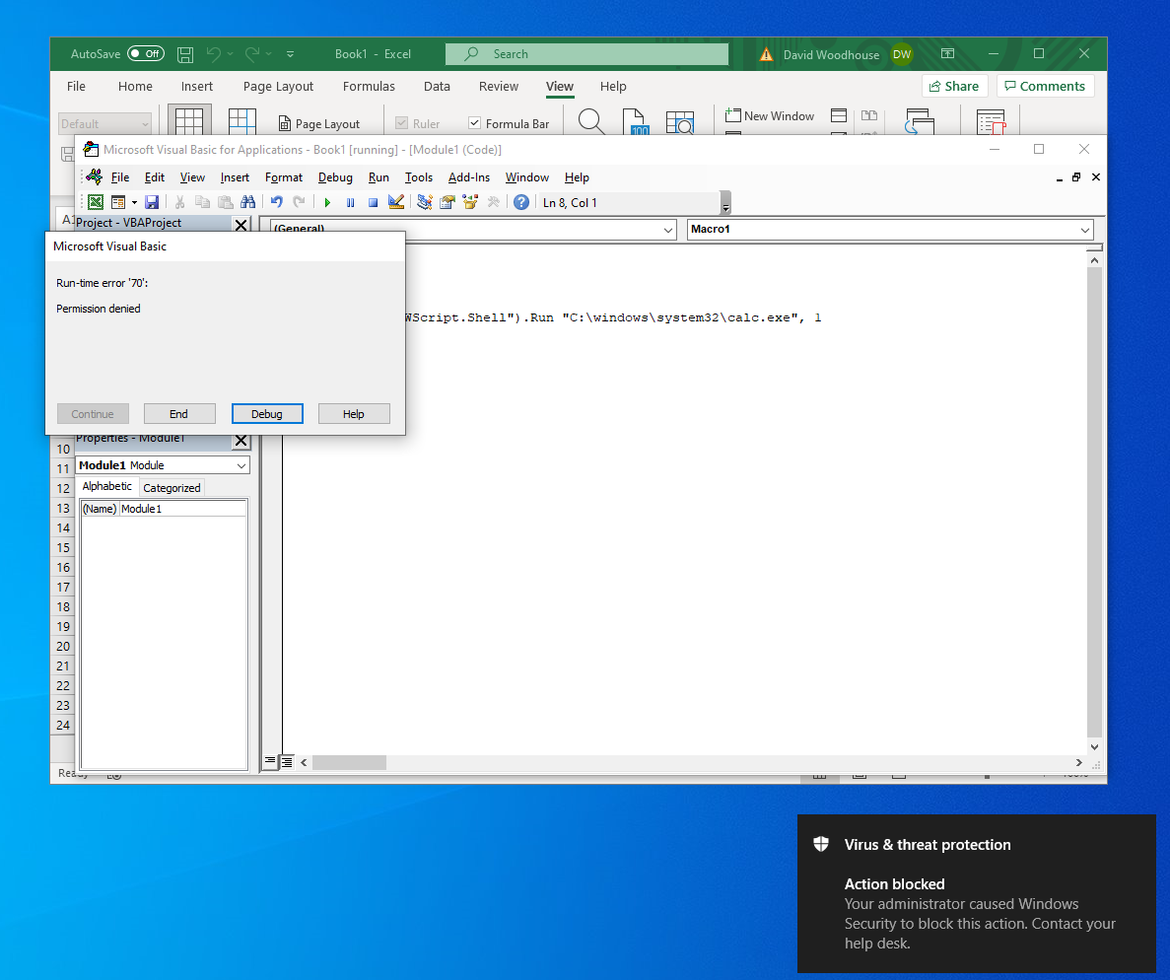
Task: Close the Properties - Module1 pane
Action: point(241,441)
